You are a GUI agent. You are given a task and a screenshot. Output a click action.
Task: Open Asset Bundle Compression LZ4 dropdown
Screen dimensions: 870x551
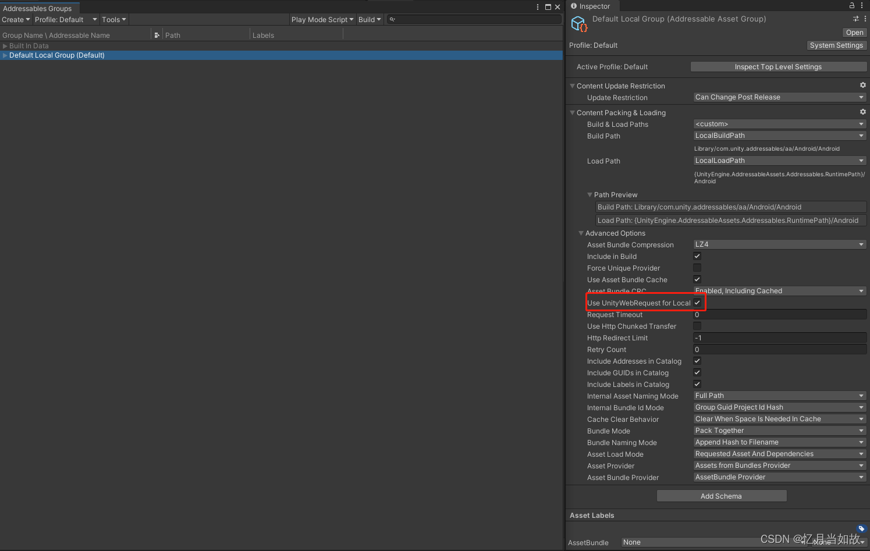[780, 244]
